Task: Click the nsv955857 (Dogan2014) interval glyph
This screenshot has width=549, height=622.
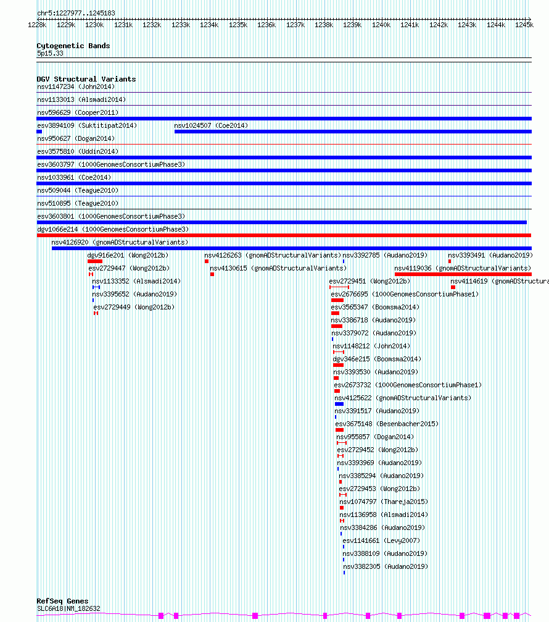Action: [342, 443]
